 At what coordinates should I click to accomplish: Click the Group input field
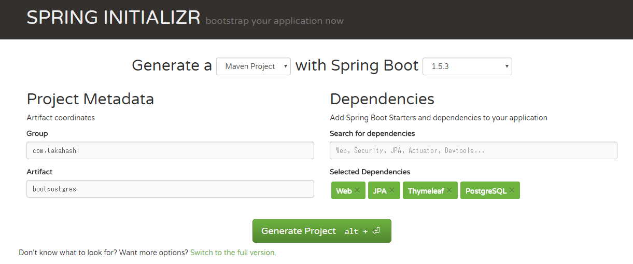tap(170, 150)
